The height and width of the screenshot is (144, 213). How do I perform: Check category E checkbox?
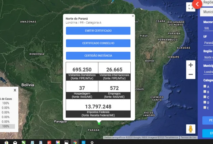tap(205, 107)
